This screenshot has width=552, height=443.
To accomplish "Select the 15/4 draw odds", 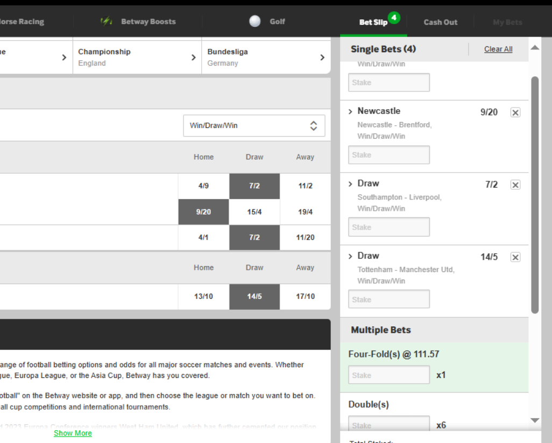I will 254,212.
